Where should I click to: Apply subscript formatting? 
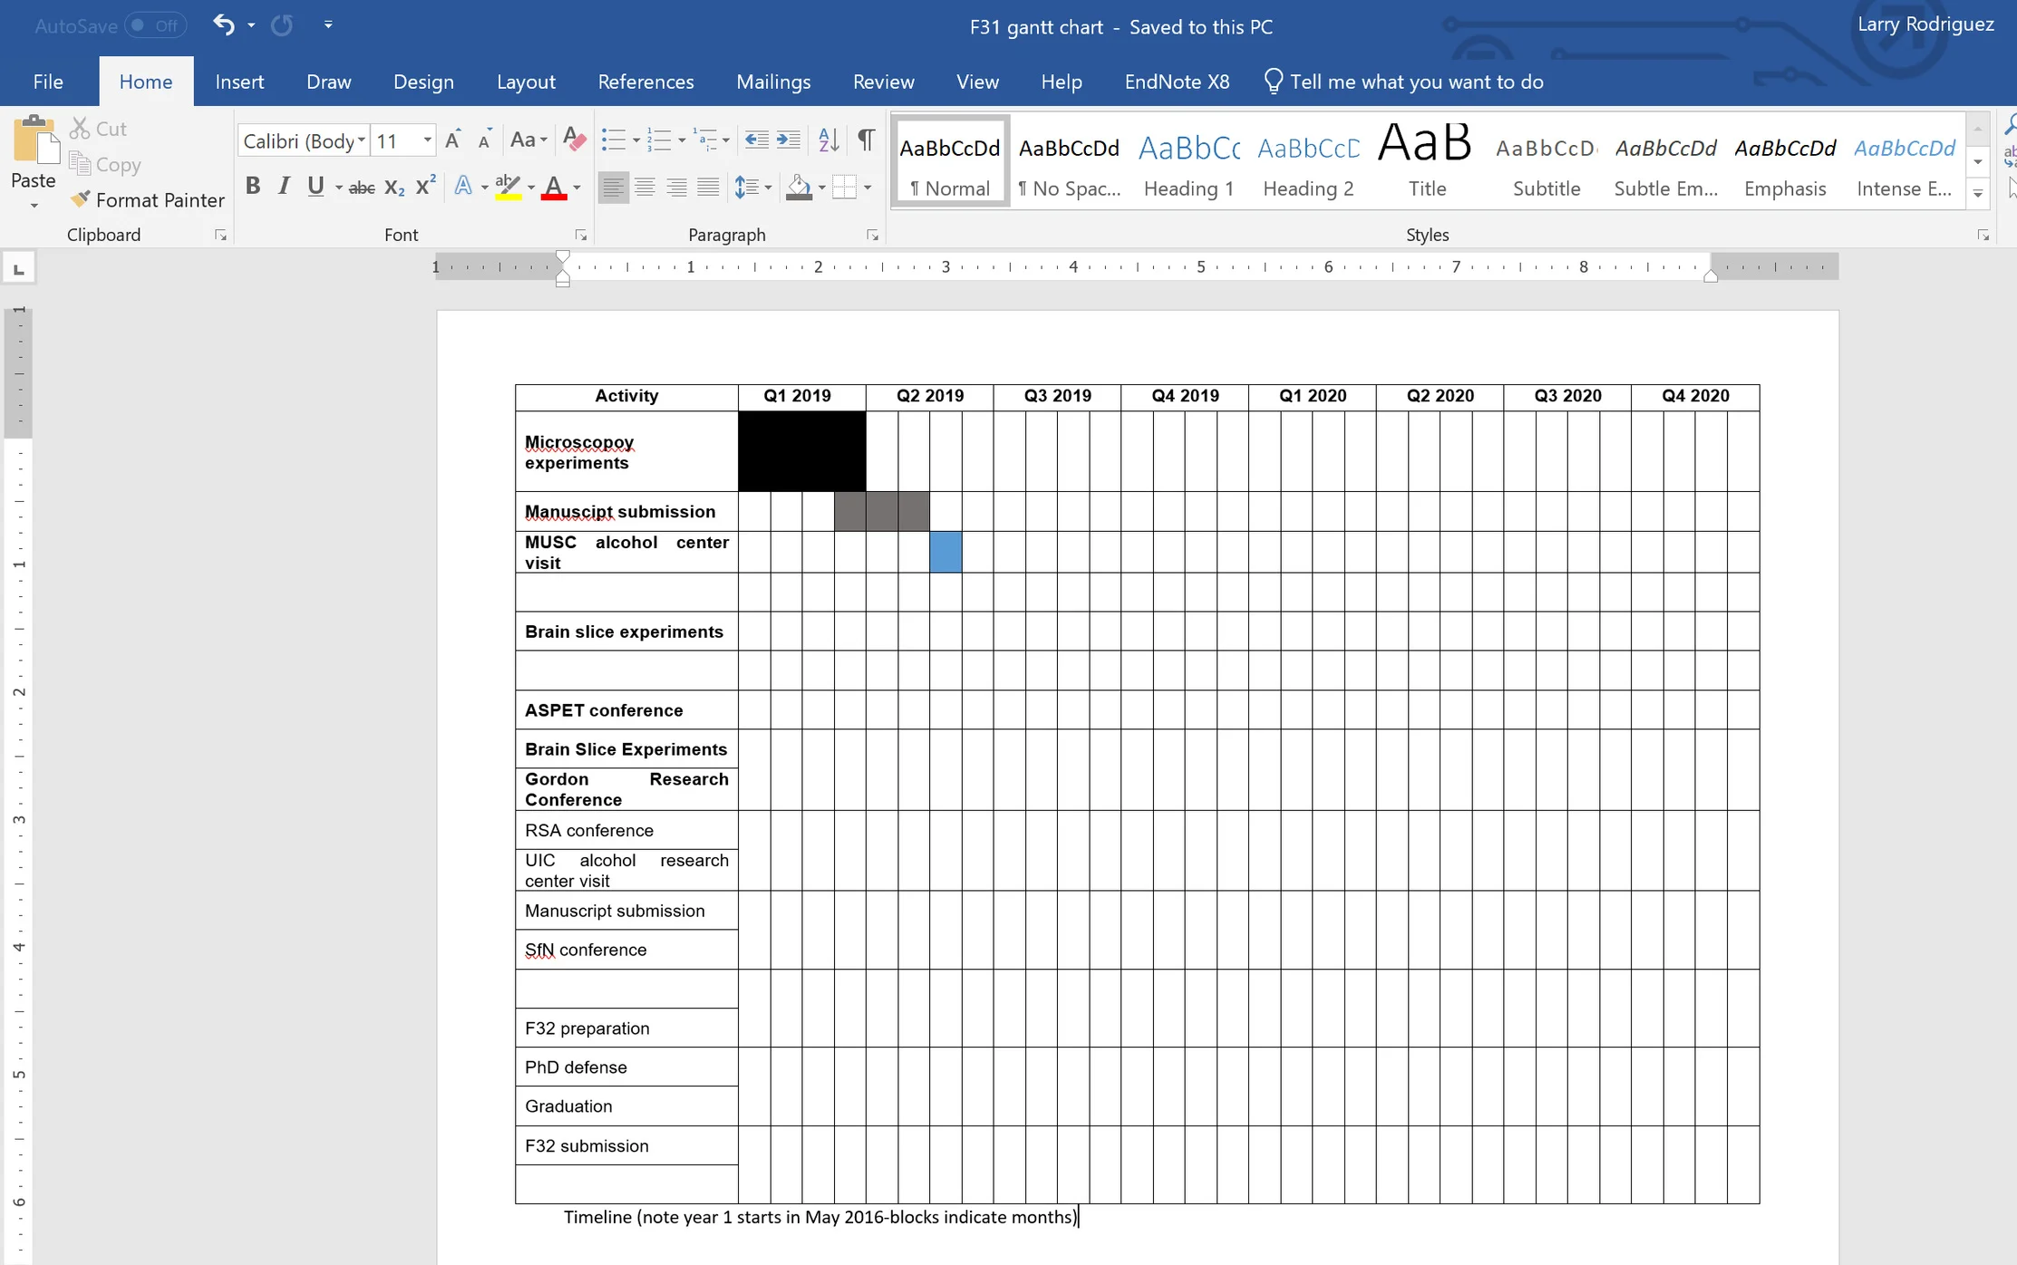pyautogui.click(x=393, y=187)
